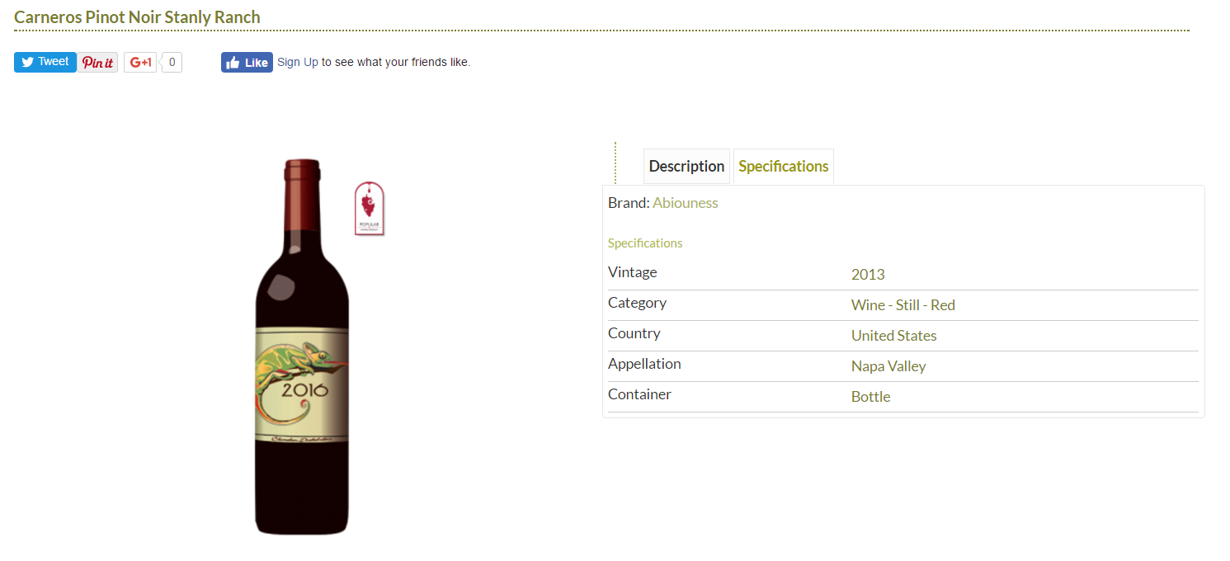Open the Sign Up link

pyautogui.click(x=298, y=62)
